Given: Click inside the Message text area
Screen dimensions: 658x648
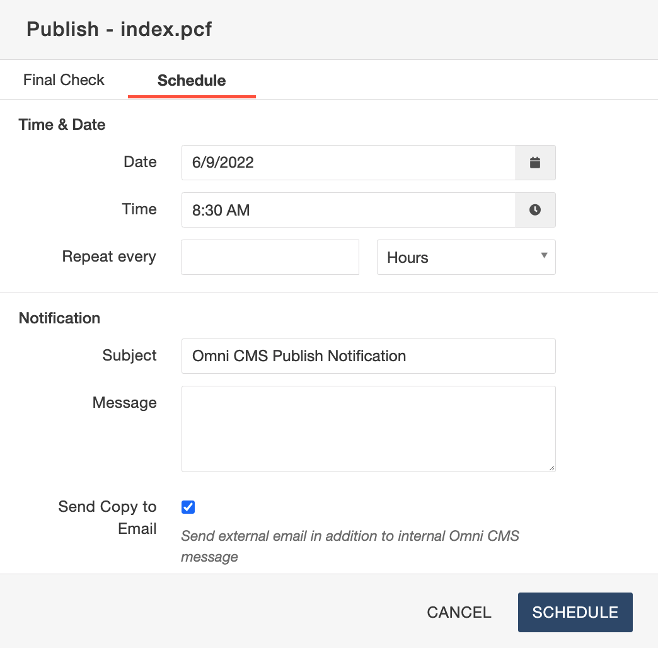Looking at the screenshot, I should click(368, 429).
